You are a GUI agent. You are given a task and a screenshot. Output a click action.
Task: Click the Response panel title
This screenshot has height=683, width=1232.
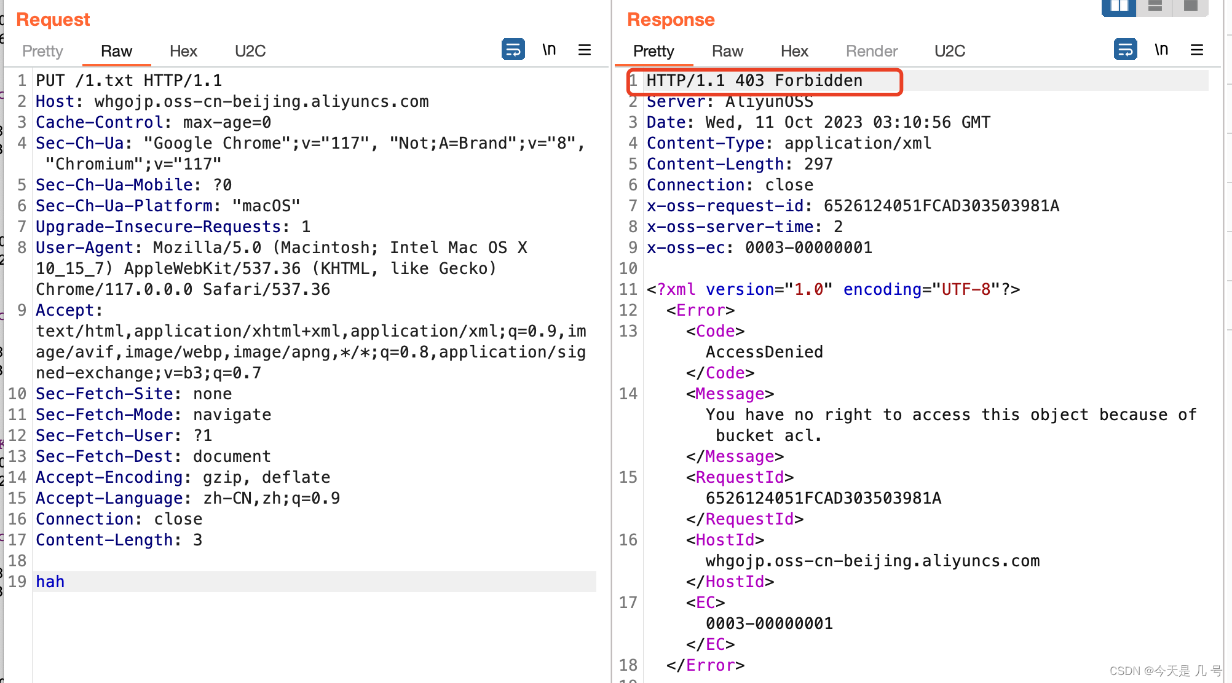tap(671, 20)
